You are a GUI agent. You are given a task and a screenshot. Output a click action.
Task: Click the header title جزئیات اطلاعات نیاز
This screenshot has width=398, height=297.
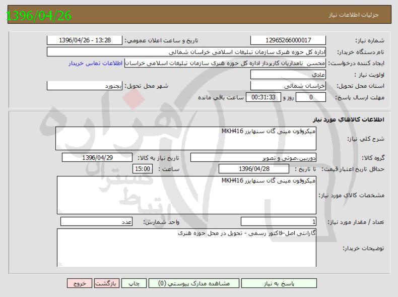click(354, 15)
